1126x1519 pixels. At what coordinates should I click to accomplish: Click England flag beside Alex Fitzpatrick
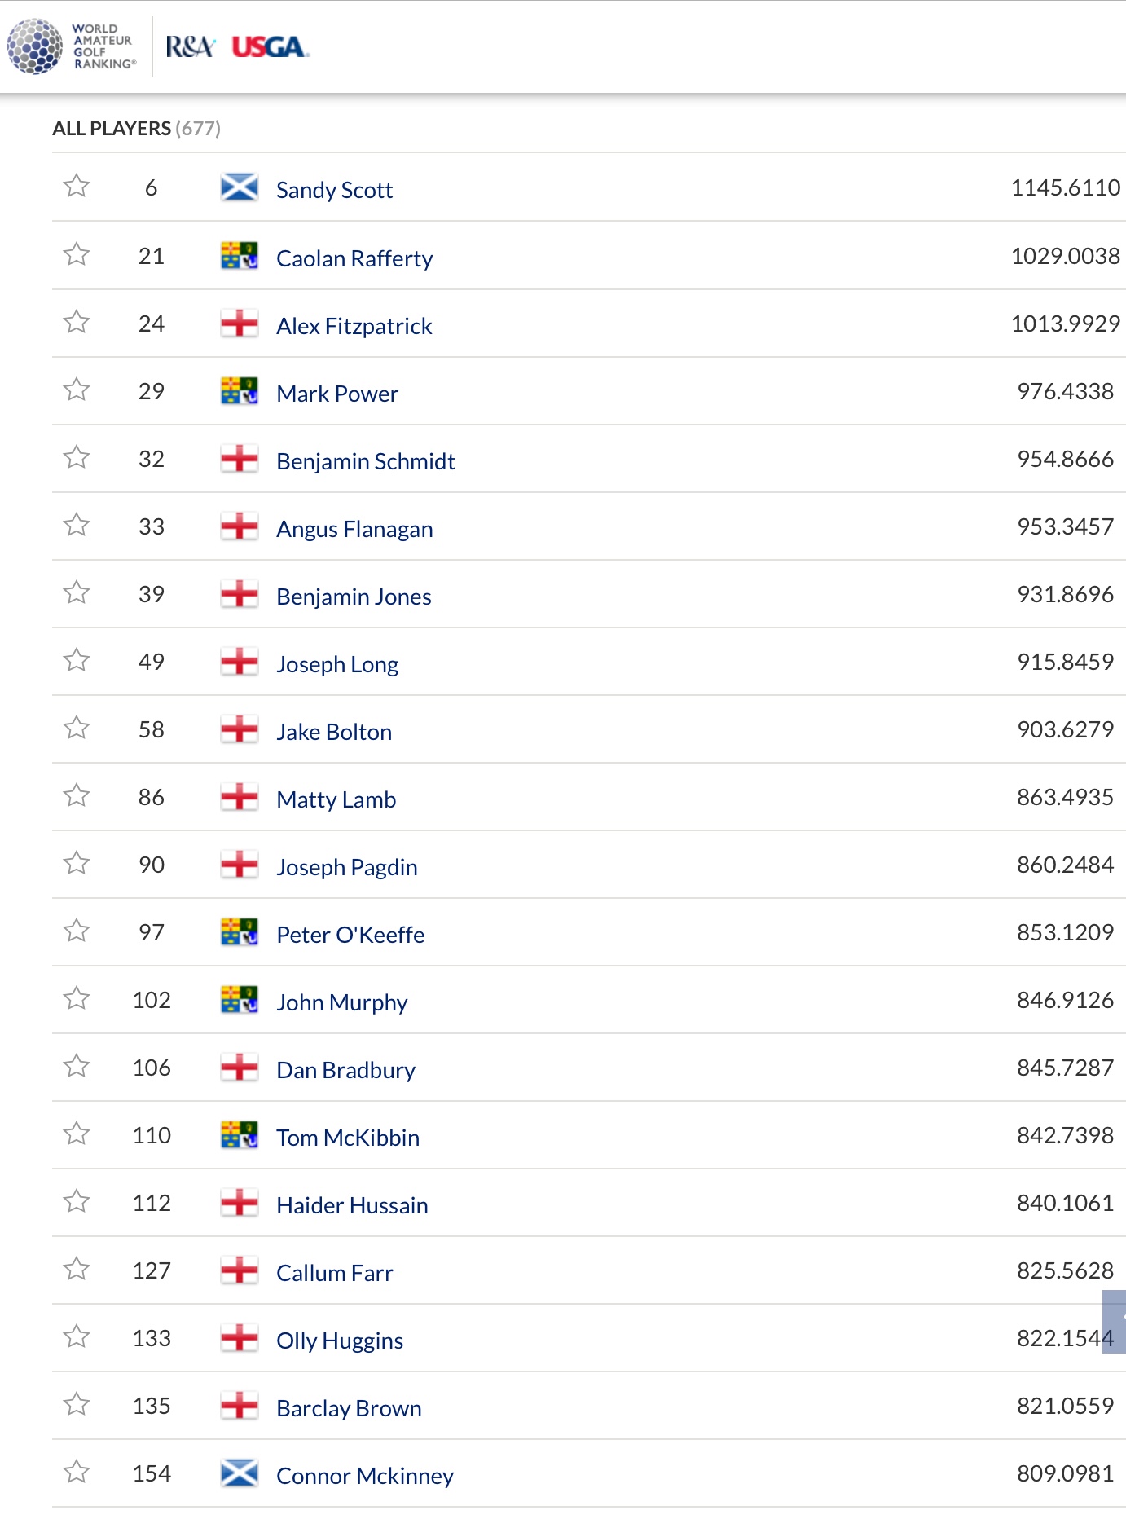click(x=240, y=324)
